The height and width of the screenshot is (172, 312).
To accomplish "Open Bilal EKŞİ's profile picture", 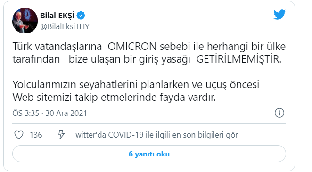I will (25, 21).
